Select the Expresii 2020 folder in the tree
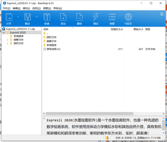167x142 pixels. [x=18, y=32]
